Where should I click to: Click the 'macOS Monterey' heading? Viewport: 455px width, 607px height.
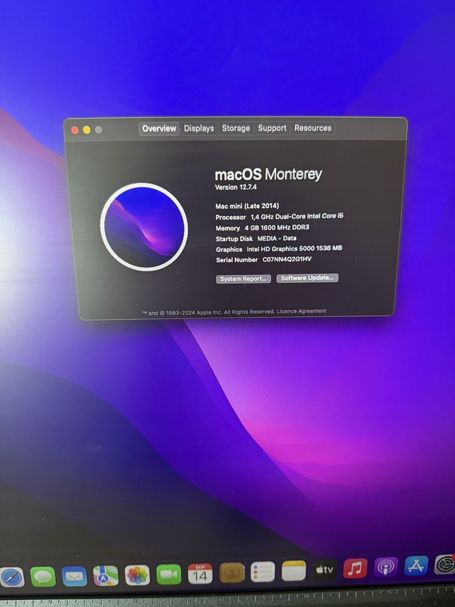pyautogui.click(x=268, y=175)
